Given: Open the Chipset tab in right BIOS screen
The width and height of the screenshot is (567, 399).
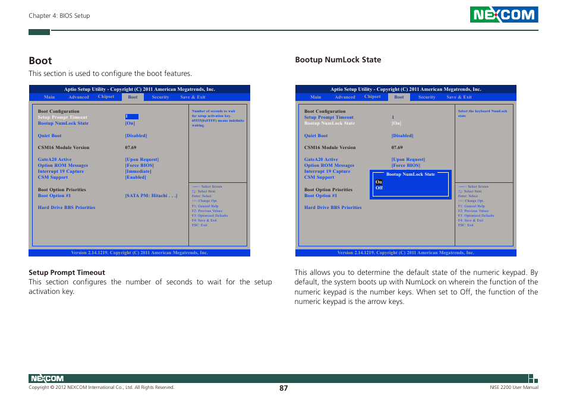Looking at the screenshot, I should pos(372,97).
